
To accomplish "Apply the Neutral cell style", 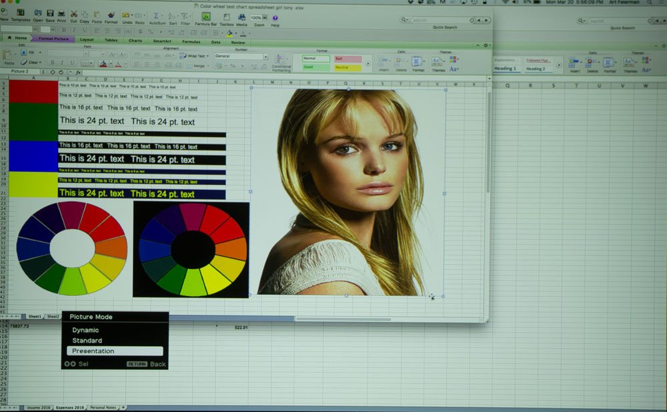I will click(x=348, y=67).
